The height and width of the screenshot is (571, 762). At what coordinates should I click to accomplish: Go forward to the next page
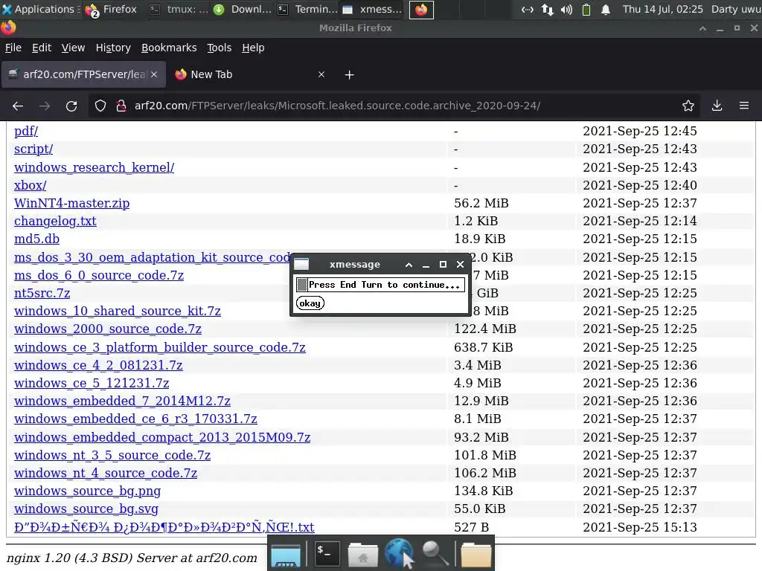(x=45, y=106)
